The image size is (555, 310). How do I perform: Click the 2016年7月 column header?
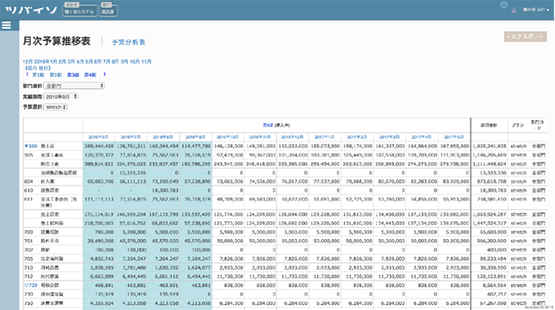pyautogui.click(x=131, y=137)
